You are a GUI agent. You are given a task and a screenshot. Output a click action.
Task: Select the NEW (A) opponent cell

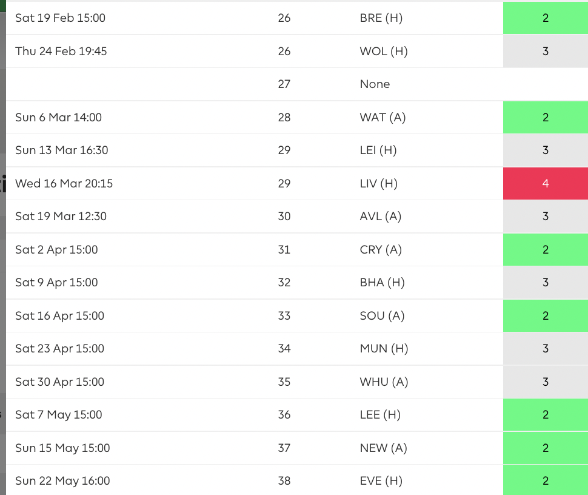(383, 448)
